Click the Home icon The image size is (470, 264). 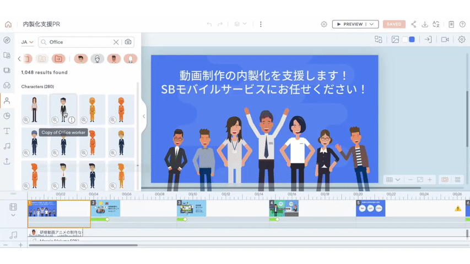[8, 24]
